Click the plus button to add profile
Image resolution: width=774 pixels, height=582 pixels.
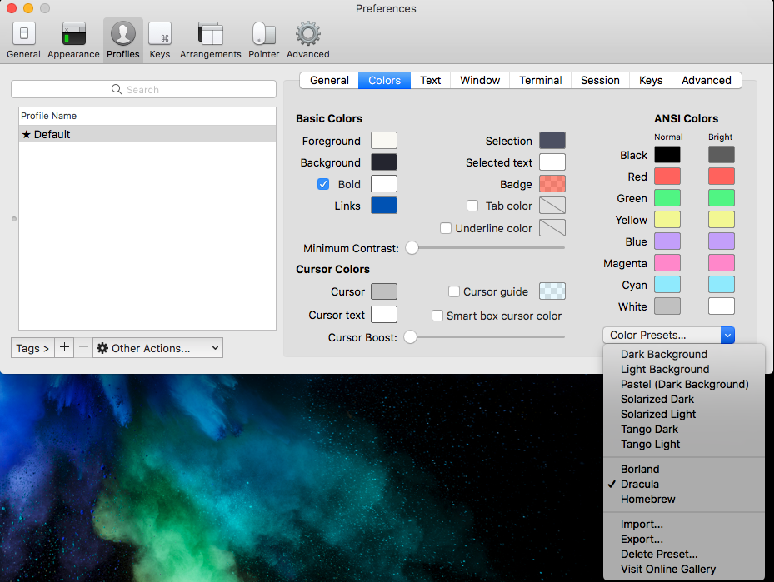pyautogui.click(x=65, y=348)
